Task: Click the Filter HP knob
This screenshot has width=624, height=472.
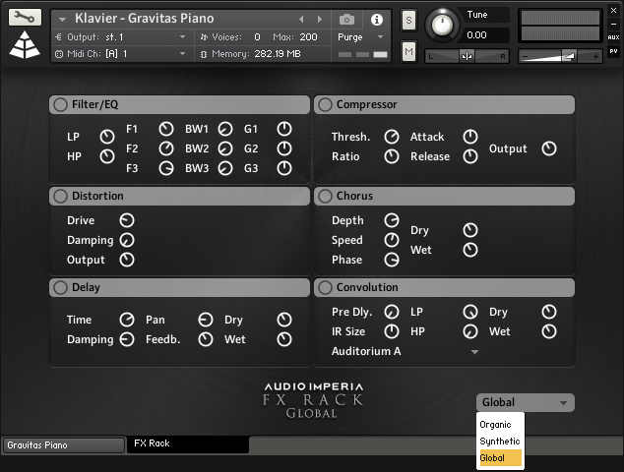Action: (107, 156)
